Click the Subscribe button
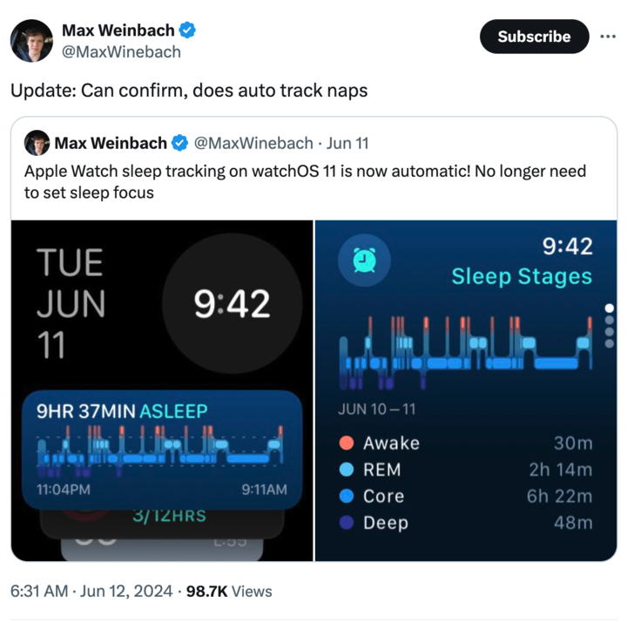Viewport: 627px width, 623px height. [x=534, y=37]
